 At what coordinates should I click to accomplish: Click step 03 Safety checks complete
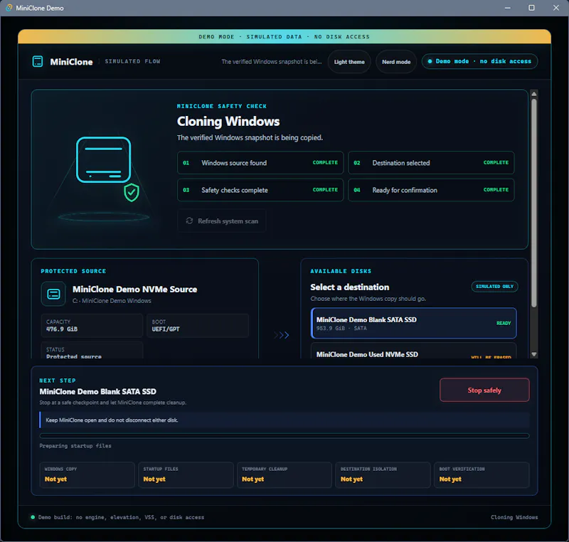point(260,190)
